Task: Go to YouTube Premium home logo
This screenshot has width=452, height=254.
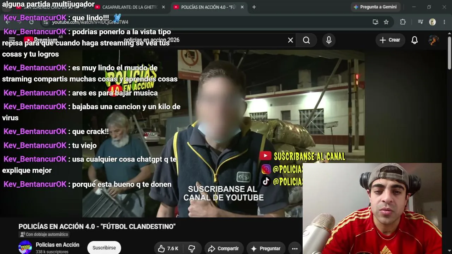Action: [41, 40]
